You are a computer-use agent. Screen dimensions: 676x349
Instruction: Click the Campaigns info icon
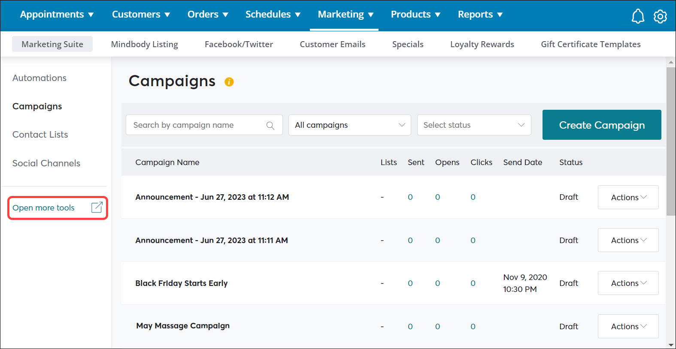tap(229, 81)
